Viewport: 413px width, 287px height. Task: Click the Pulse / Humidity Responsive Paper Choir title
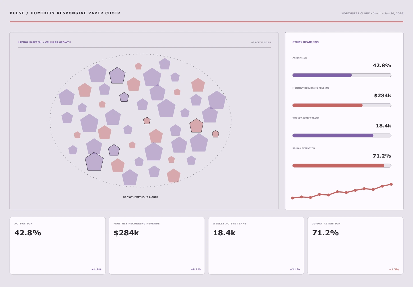tap(65, 13)
